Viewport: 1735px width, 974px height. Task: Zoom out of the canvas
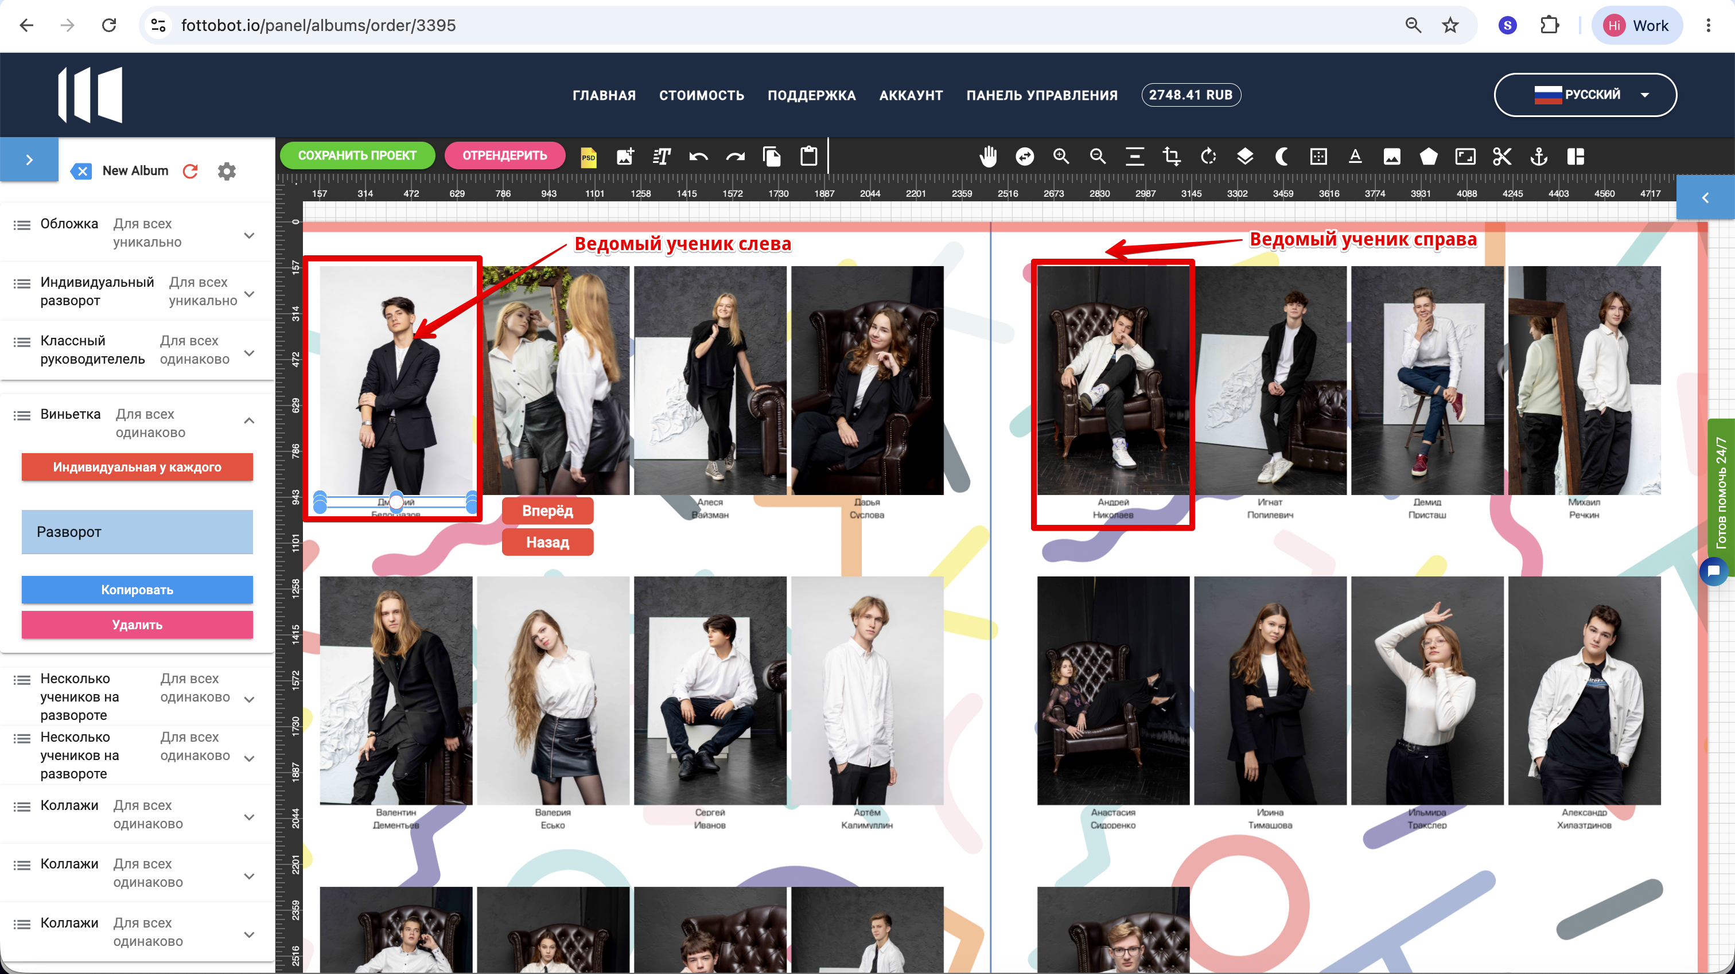[x=1098, y=157]
